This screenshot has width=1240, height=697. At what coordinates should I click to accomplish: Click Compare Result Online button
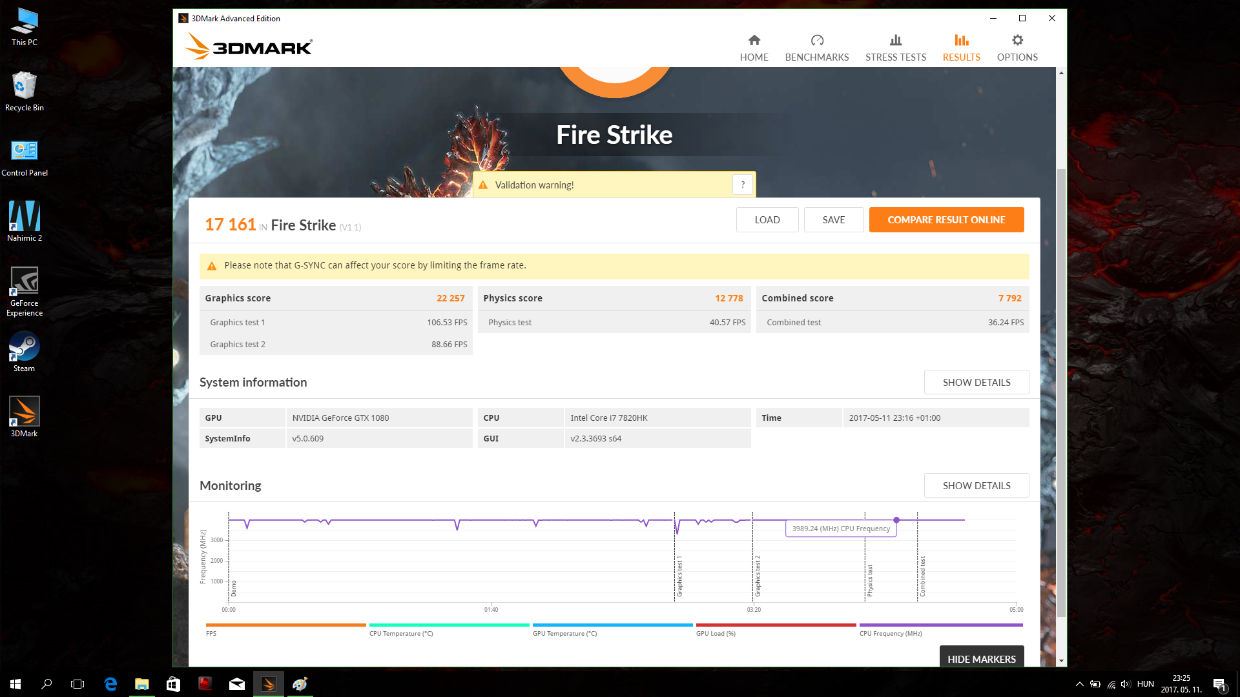click(x=945, y=219)
